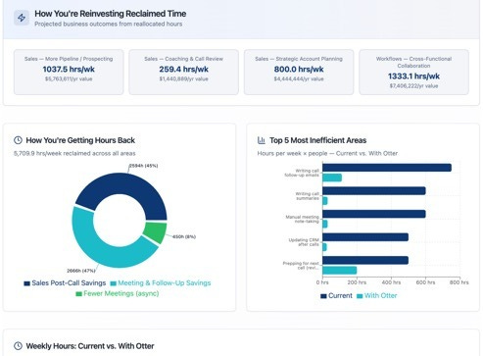Screen dimensions: 483x356
Task: Click the With Otter bar for Prepping for next call
Action: click(340, 271)
